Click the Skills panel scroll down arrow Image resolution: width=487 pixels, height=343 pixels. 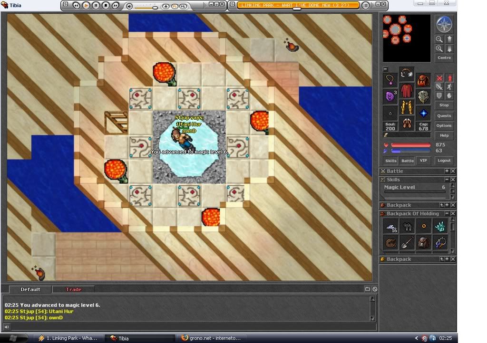[x=453, y=197]
